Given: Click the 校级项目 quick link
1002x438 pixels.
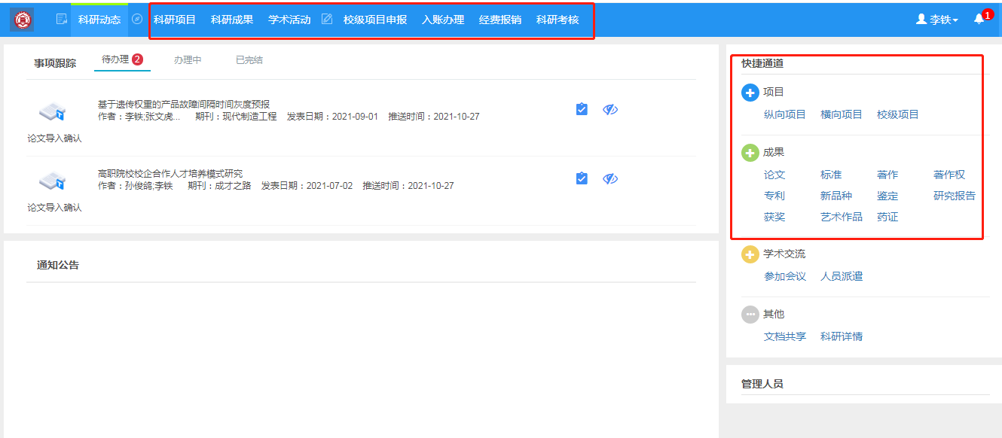Looking at the screenshot, I should tap(898, 114).
